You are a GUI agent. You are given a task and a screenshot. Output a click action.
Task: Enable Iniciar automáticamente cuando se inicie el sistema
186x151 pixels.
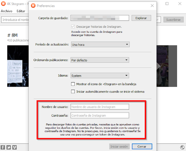pos(73,91)
